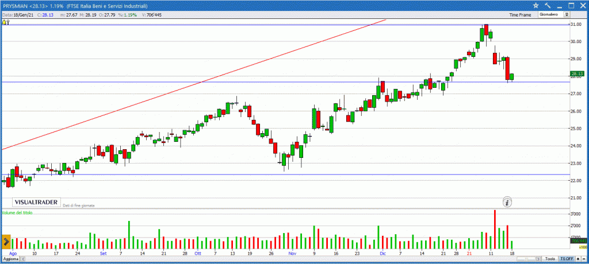Open the Time Frame Giornaliero dropdown
This screenshot has width=589, height=264.
[554, 14]
